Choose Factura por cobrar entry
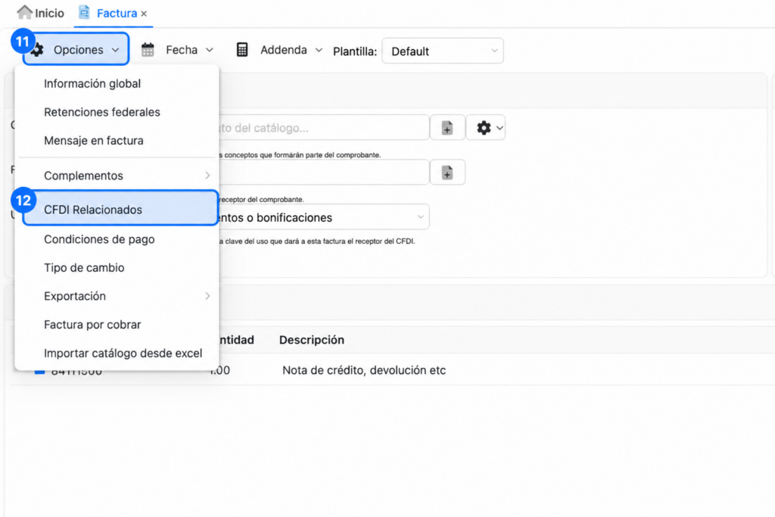 click(x=117, y=325)
